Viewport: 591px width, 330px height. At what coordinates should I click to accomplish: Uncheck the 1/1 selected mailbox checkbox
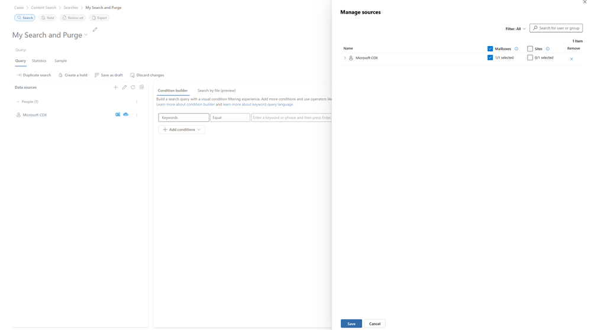click(x=490, y=57)
